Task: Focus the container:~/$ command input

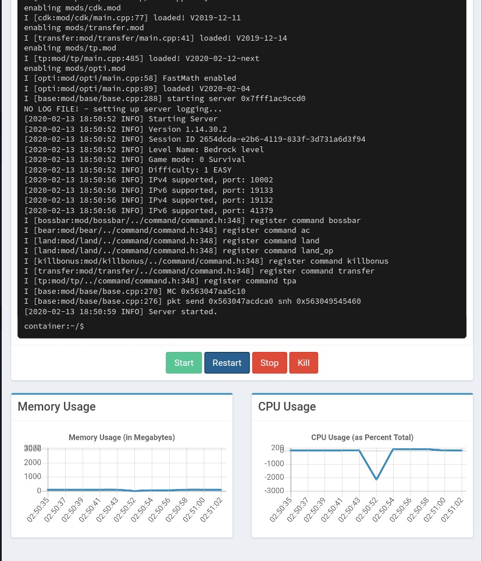Action: (242, 326)
